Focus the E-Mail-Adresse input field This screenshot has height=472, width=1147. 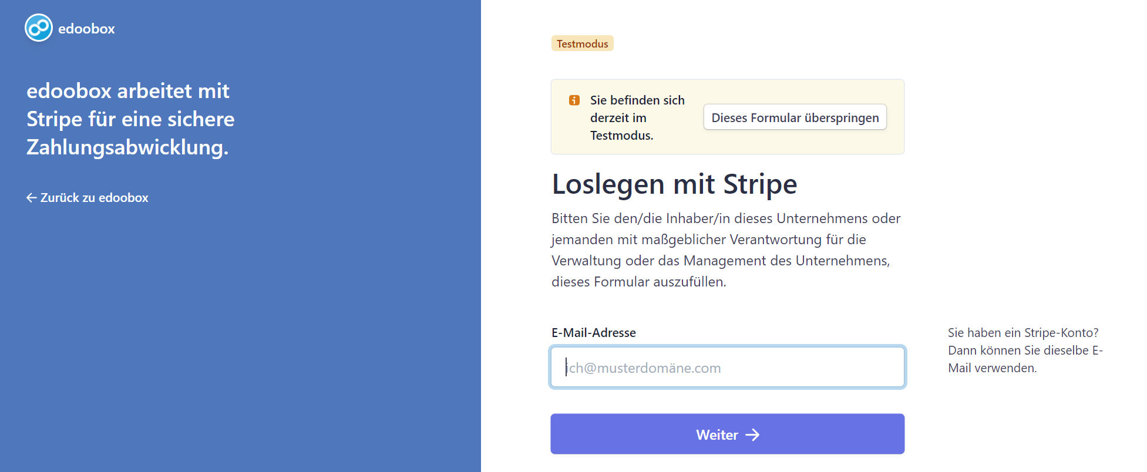pyautogui.click(x=727, y=368)
